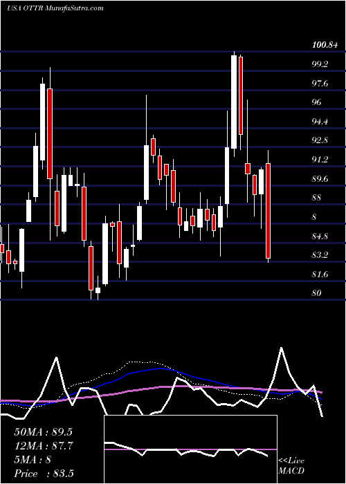Select the 'Price : 83.5' readout

click(44, 474)
